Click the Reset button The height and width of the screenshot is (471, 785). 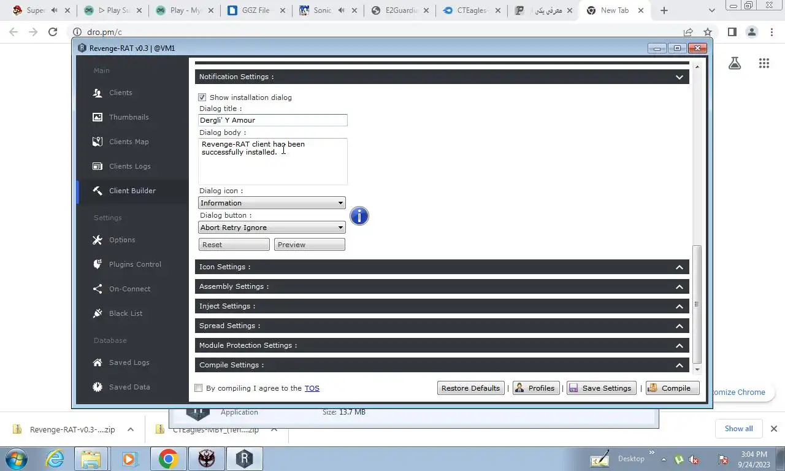pos(234,245)
